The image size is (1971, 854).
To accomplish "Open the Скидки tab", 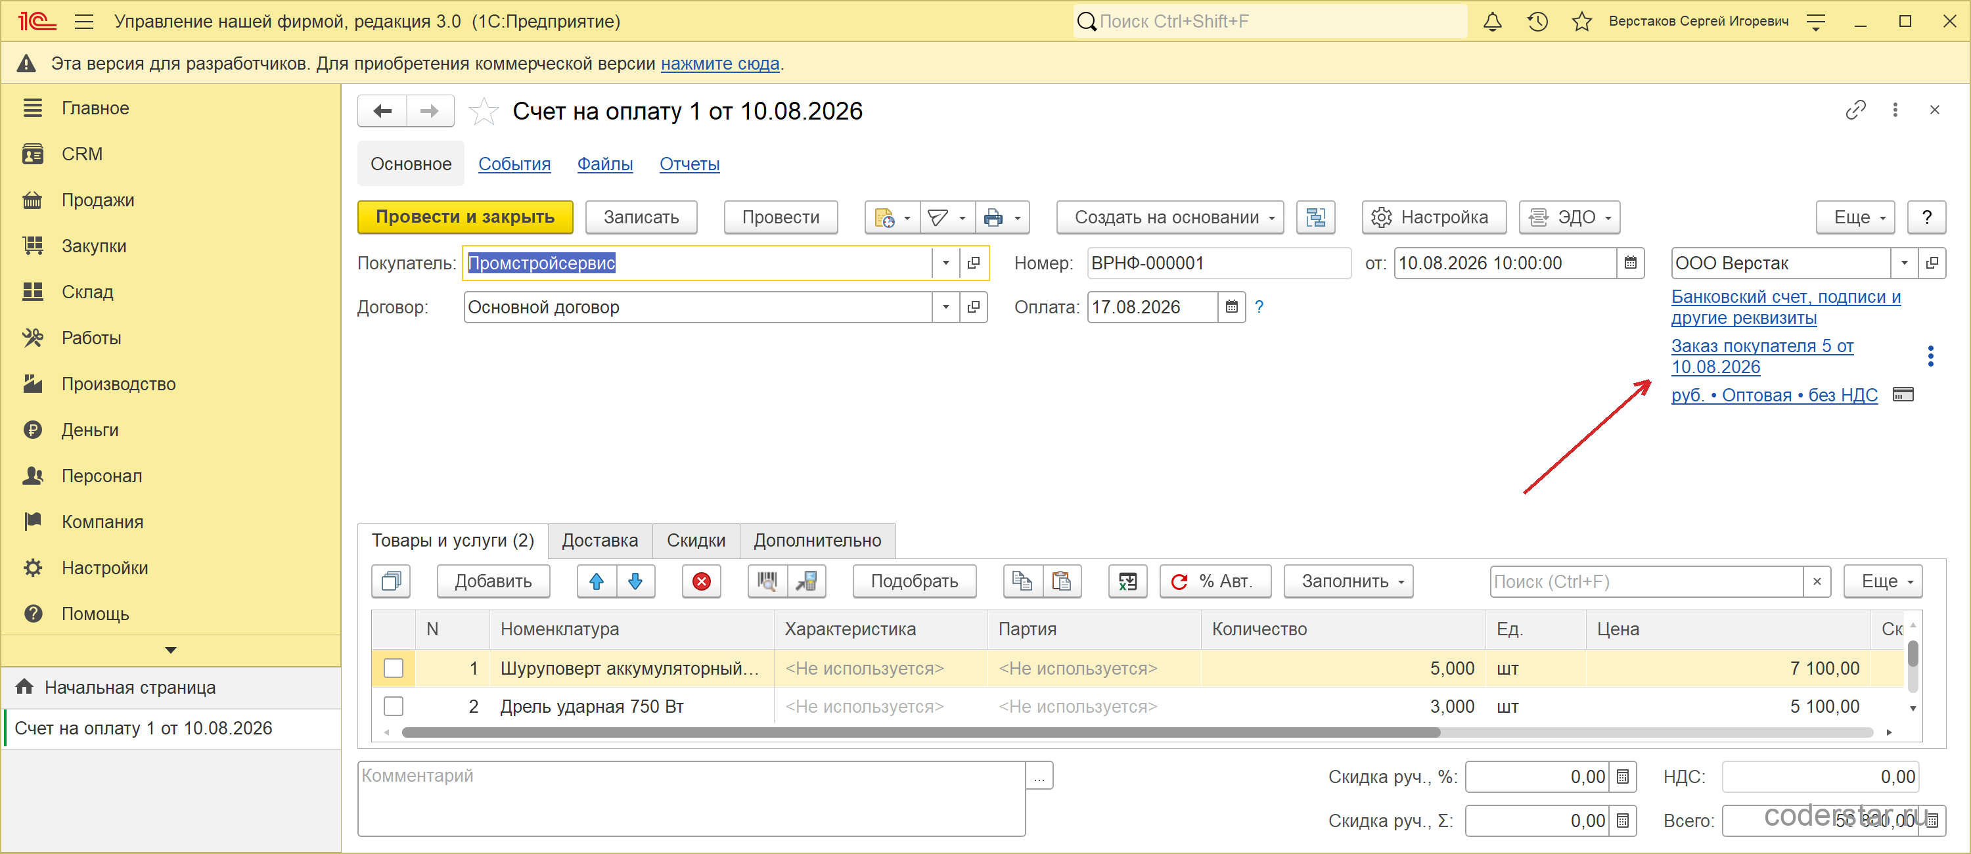I will click(696, 541).
